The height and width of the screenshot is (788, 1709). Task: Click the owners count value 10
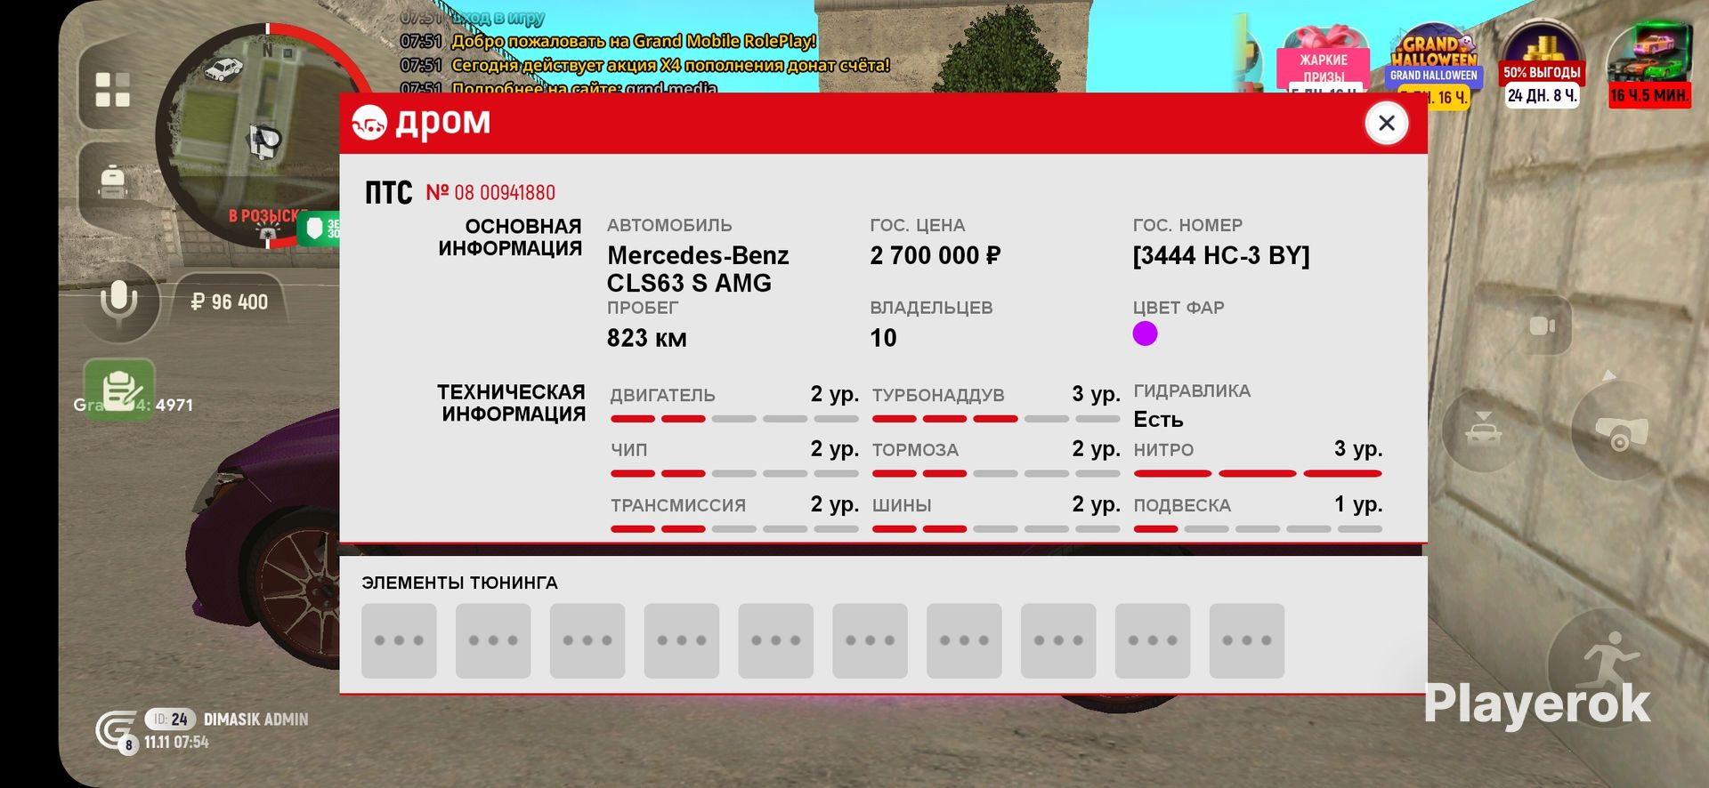click(883, 338)
